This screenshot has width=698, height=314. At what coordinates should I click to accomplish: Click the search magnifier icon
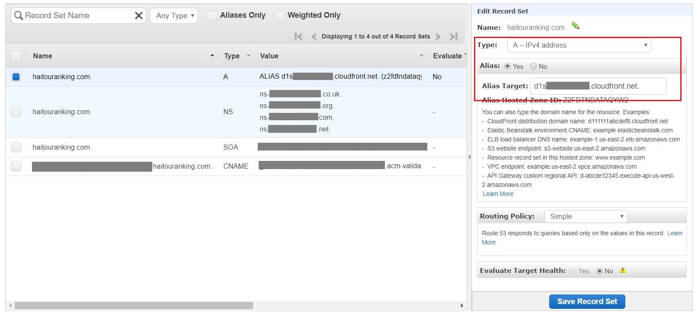coord(19,16)
